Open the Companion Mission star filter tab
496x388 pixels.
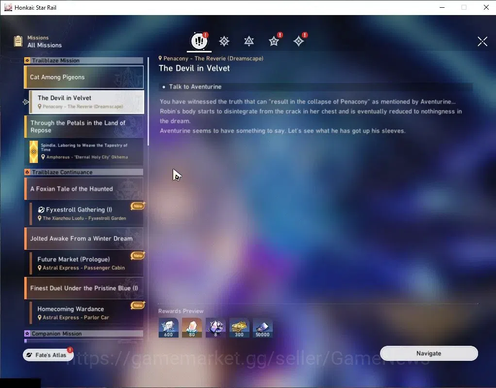274,41
